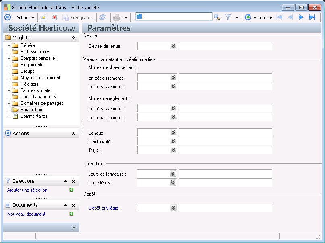Go to first record arrow

point(279,17)
